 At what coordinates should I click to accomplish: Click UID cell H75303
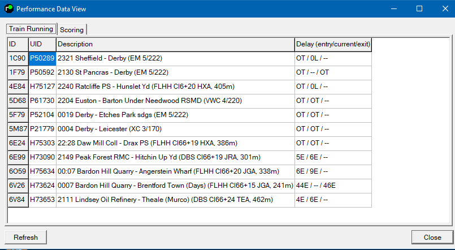coord(42,143)
